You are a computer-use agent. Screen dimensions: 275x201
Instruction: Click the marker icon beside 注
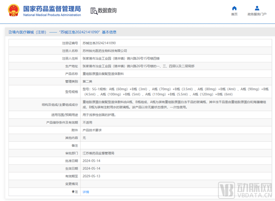point(73,192)
